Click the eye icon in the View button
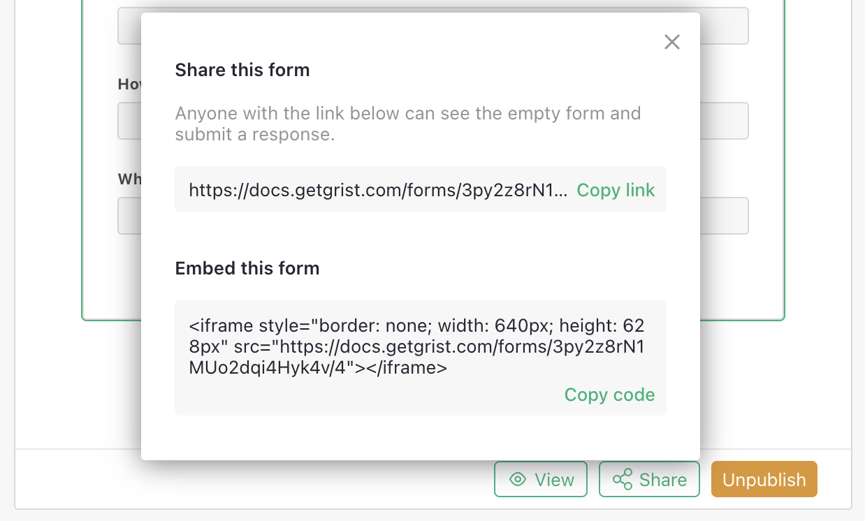This screenshot has width=865, height=521. coord(517,479)
